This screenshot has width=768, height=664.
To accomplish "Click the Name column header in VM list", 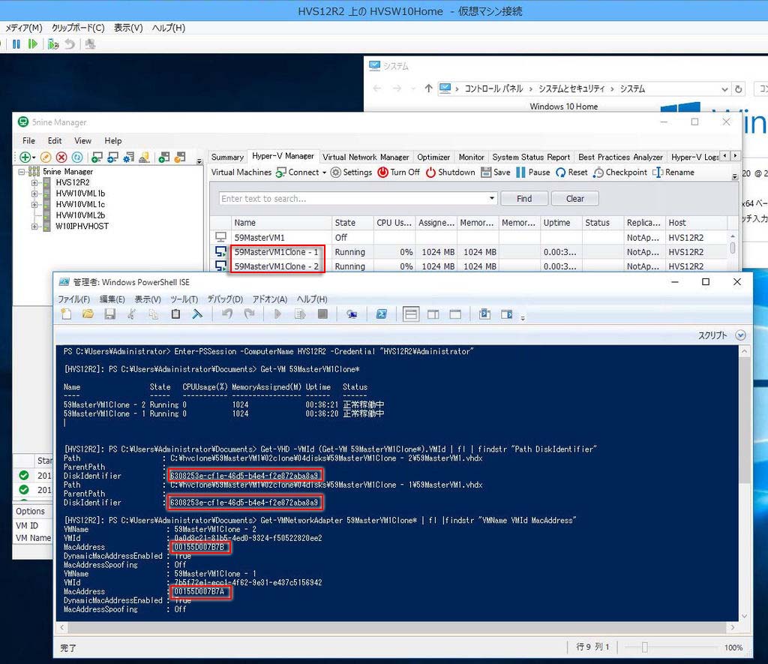I will pos(281,223).
